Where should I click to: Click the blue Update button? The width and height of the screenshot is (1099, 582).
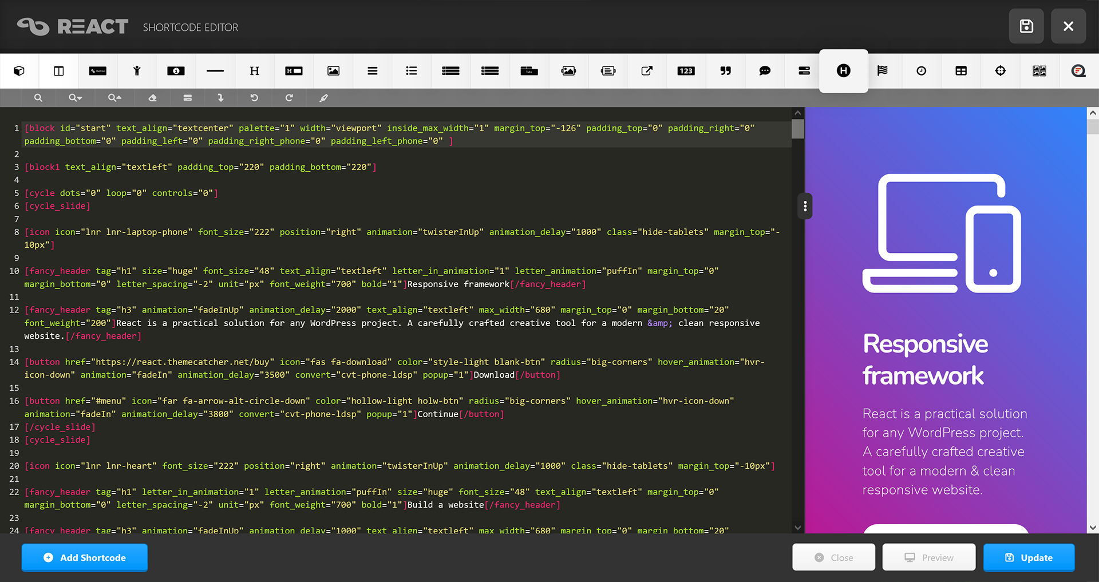(x=1029, y=557)
